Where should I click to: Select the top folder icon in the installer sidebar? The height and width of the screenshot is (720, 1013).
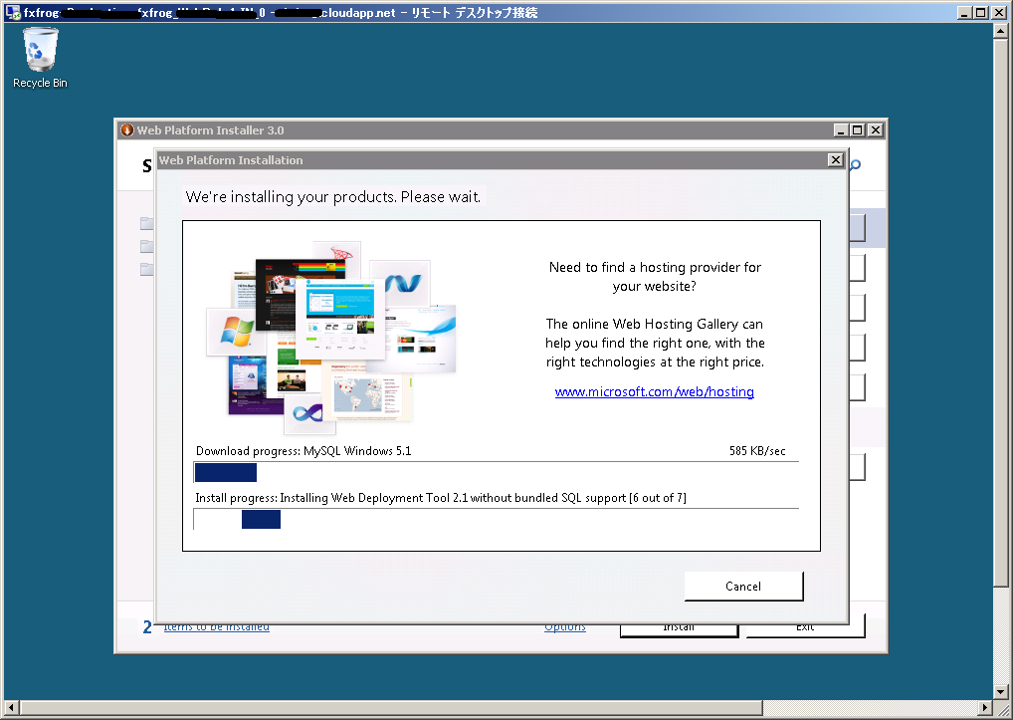pyautogui.click(x=147, y=224)
